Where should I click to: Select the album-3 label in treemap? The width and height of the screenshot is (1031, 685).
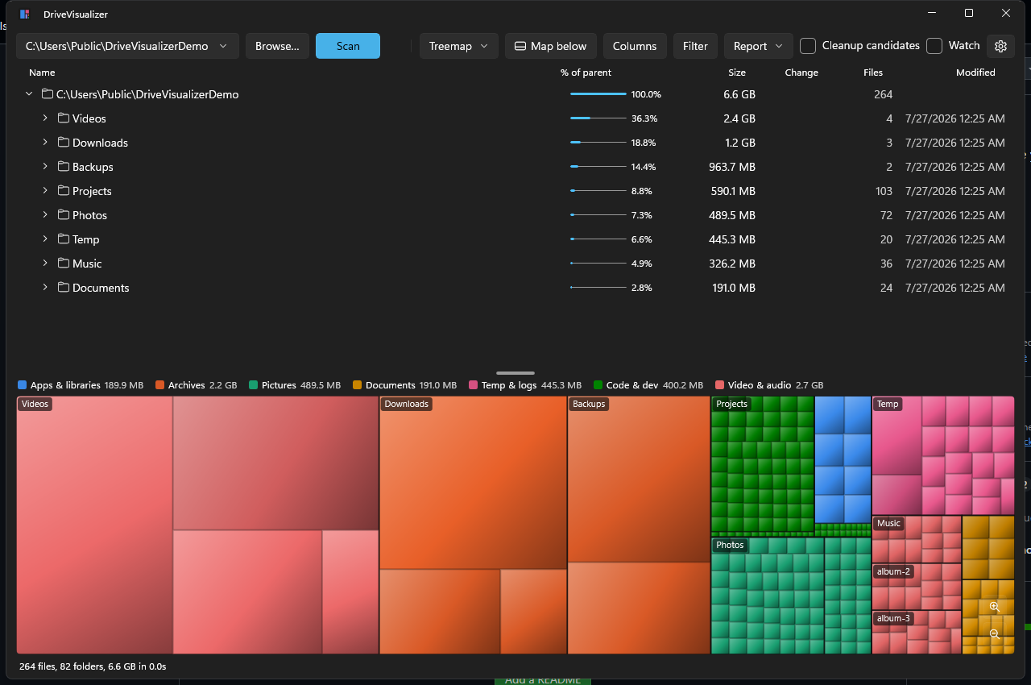893,618
